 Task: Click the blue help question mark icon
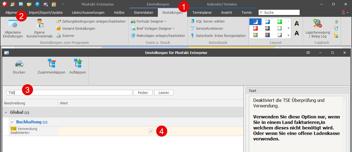tap(37, 4)
